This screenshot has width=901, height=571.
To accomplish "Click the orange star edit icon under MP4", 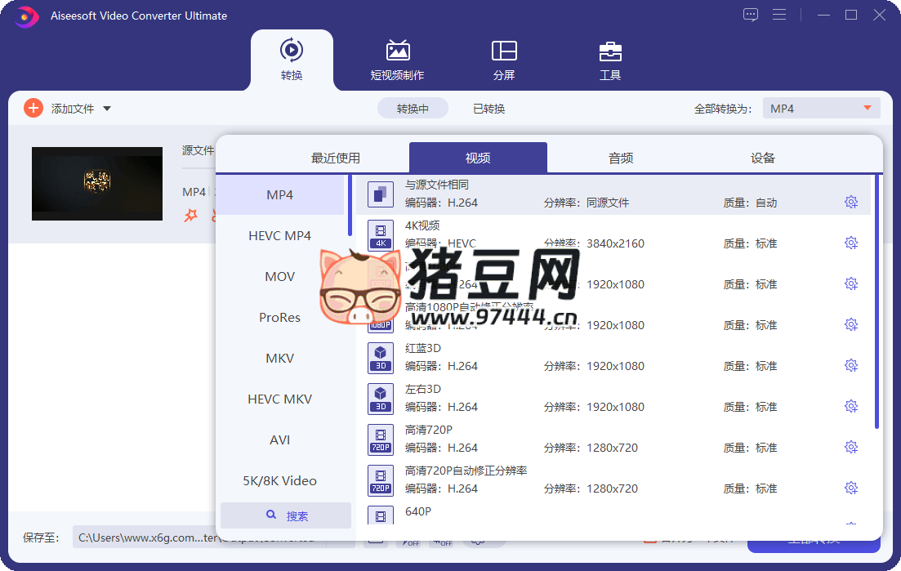I will pyautogui.click(x=191, y=216).
